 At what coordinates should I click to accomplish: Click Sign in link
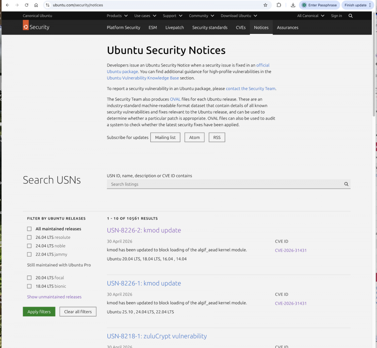[x=336, y=16]
